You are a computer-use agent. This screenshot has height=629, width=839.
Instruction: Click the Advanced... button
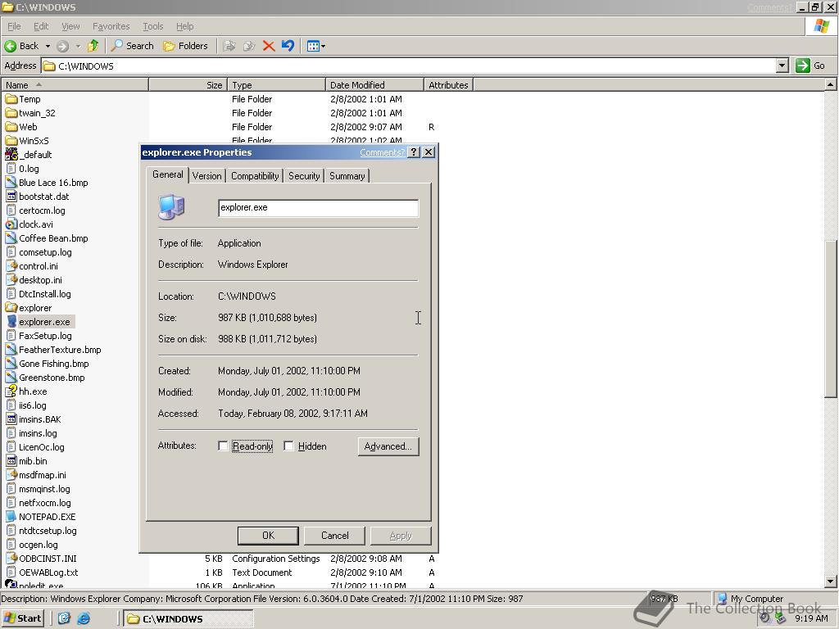click(x=388, y=446)
